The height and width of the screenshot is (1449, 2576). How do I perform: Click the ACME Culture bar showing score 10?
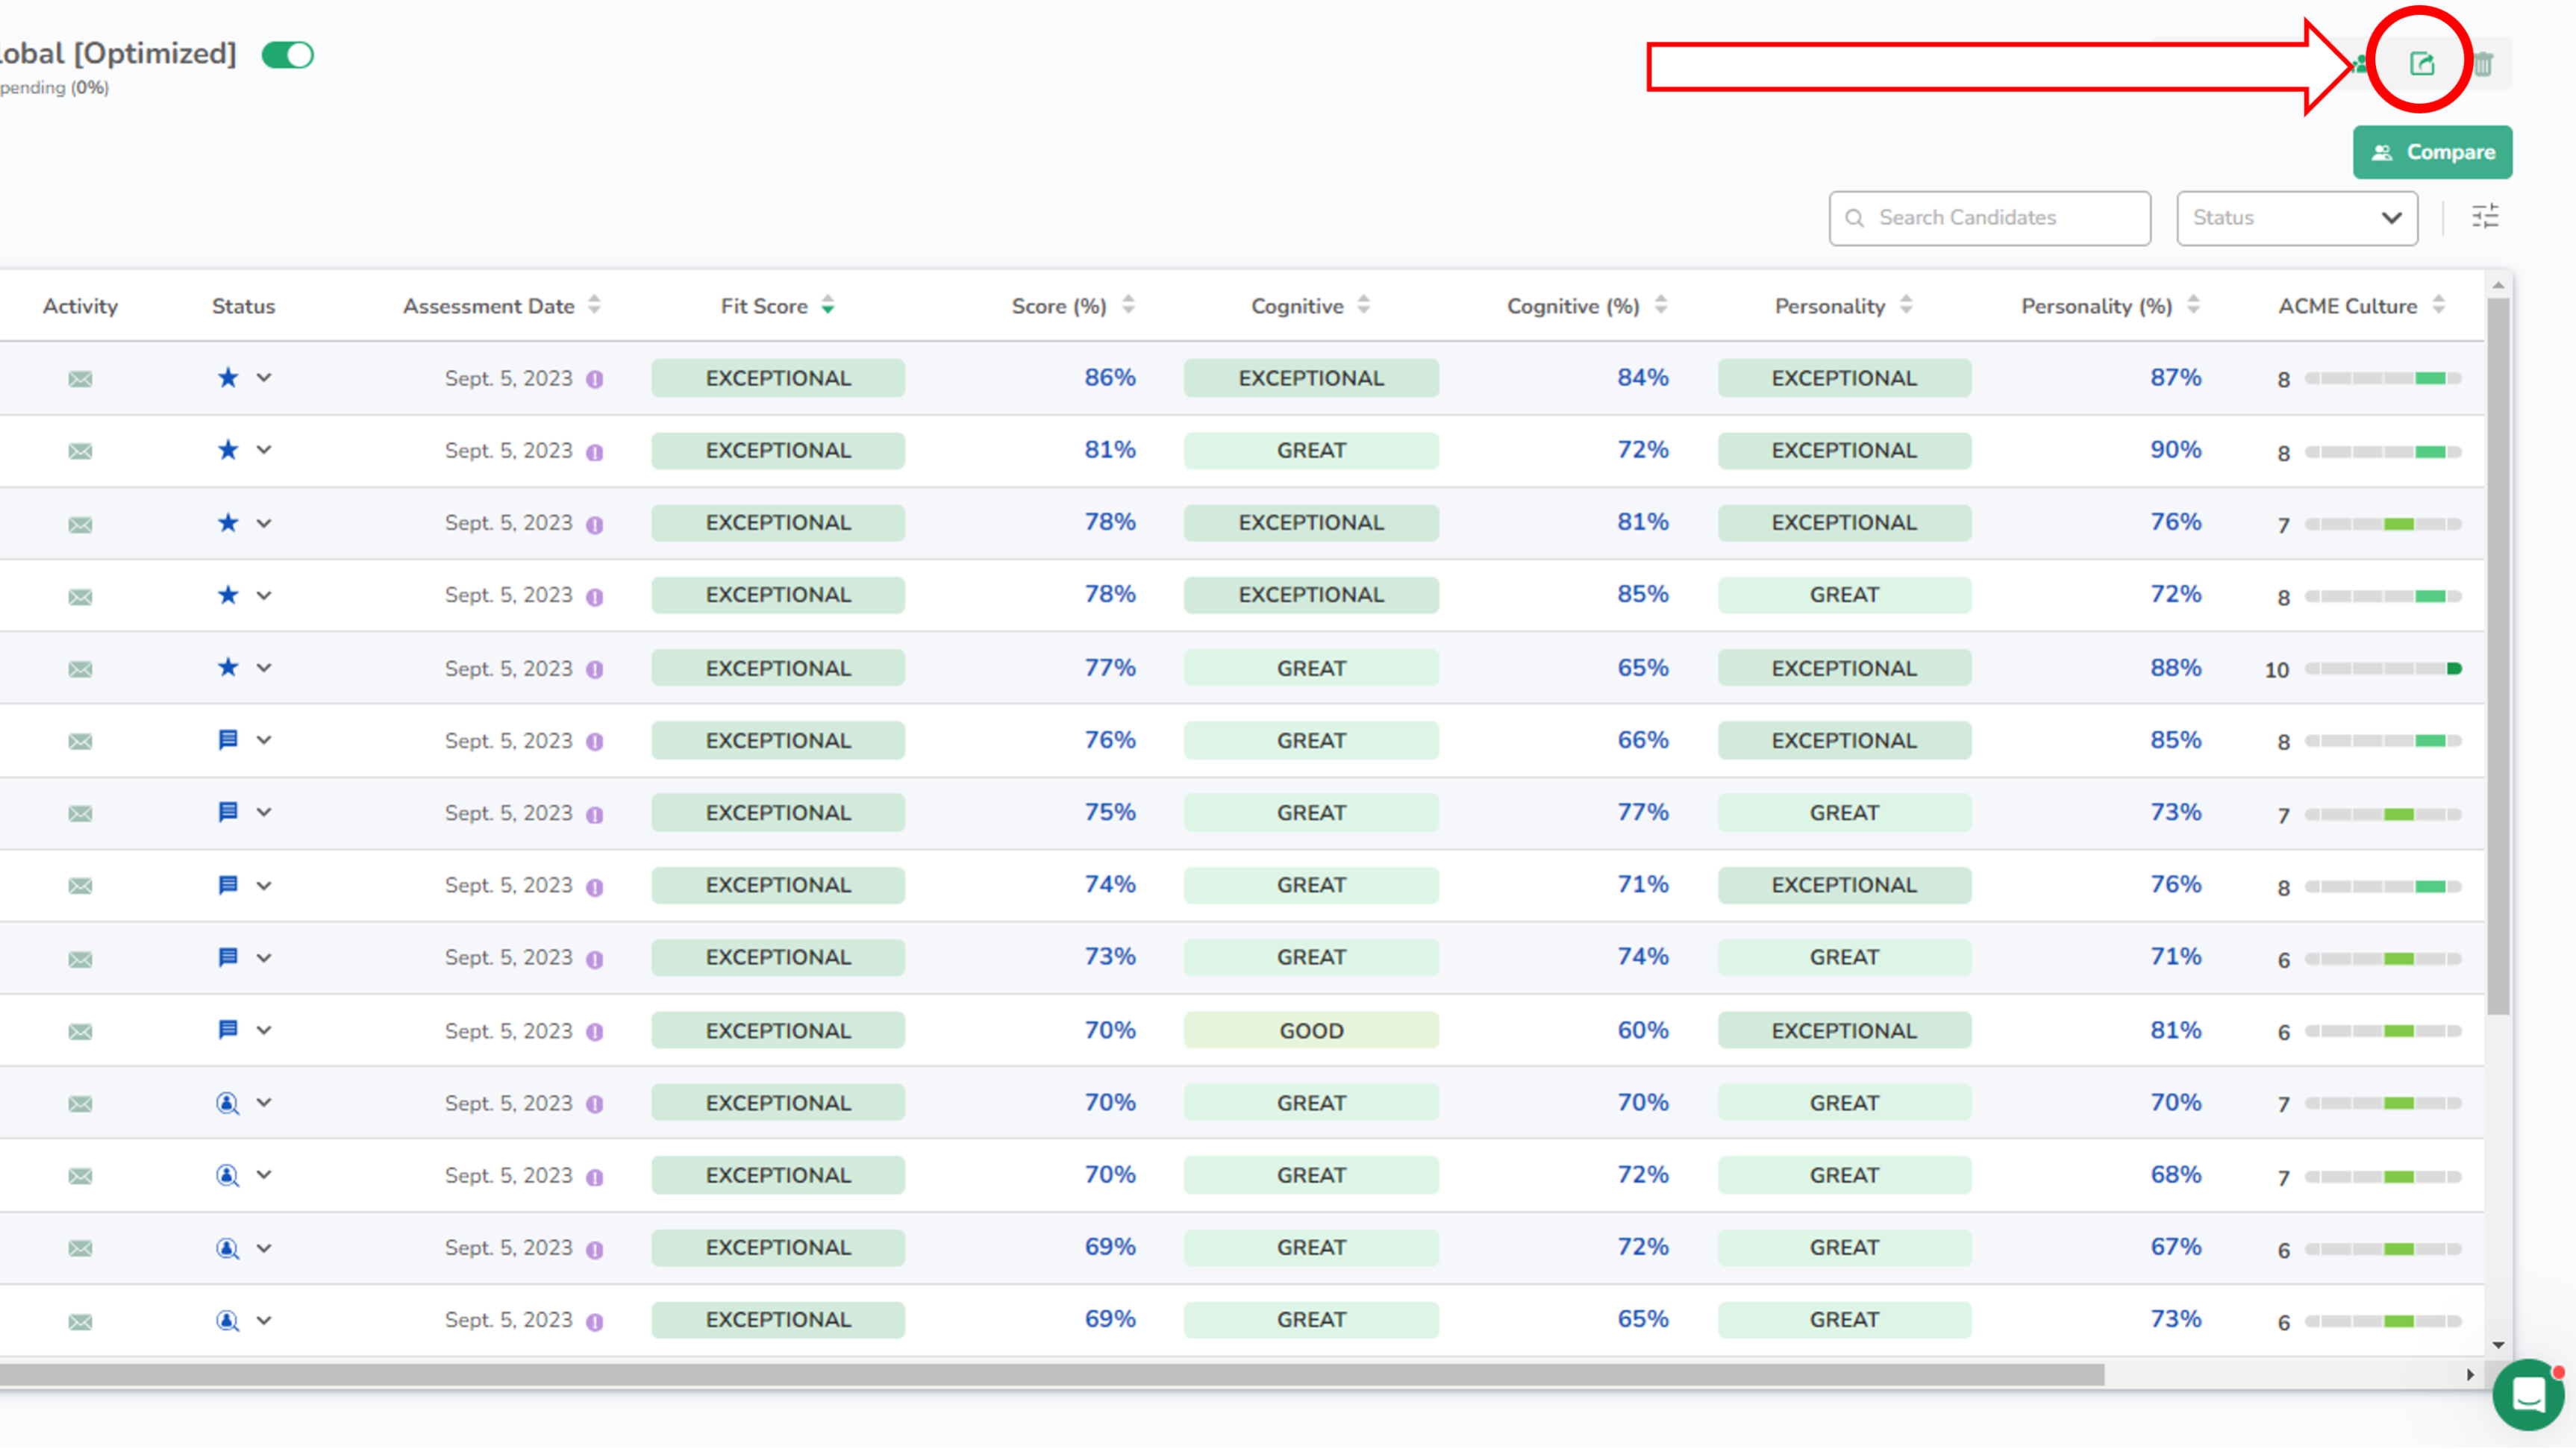tap(2383, 669)
